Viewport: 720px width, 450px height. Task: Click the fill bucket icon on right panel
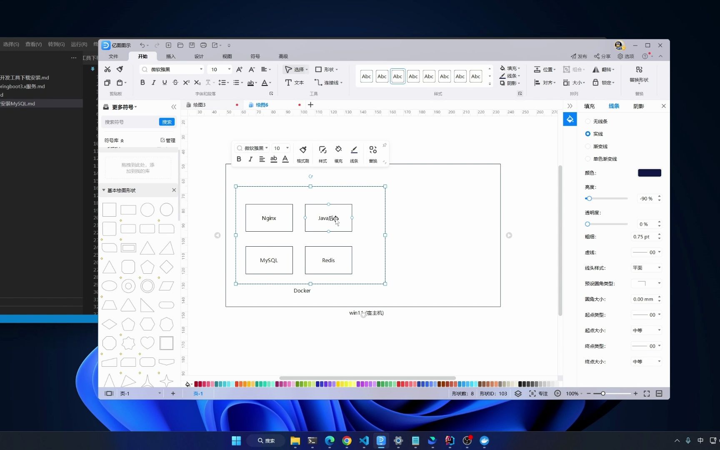pyautogui.click(x=570, y=119)
